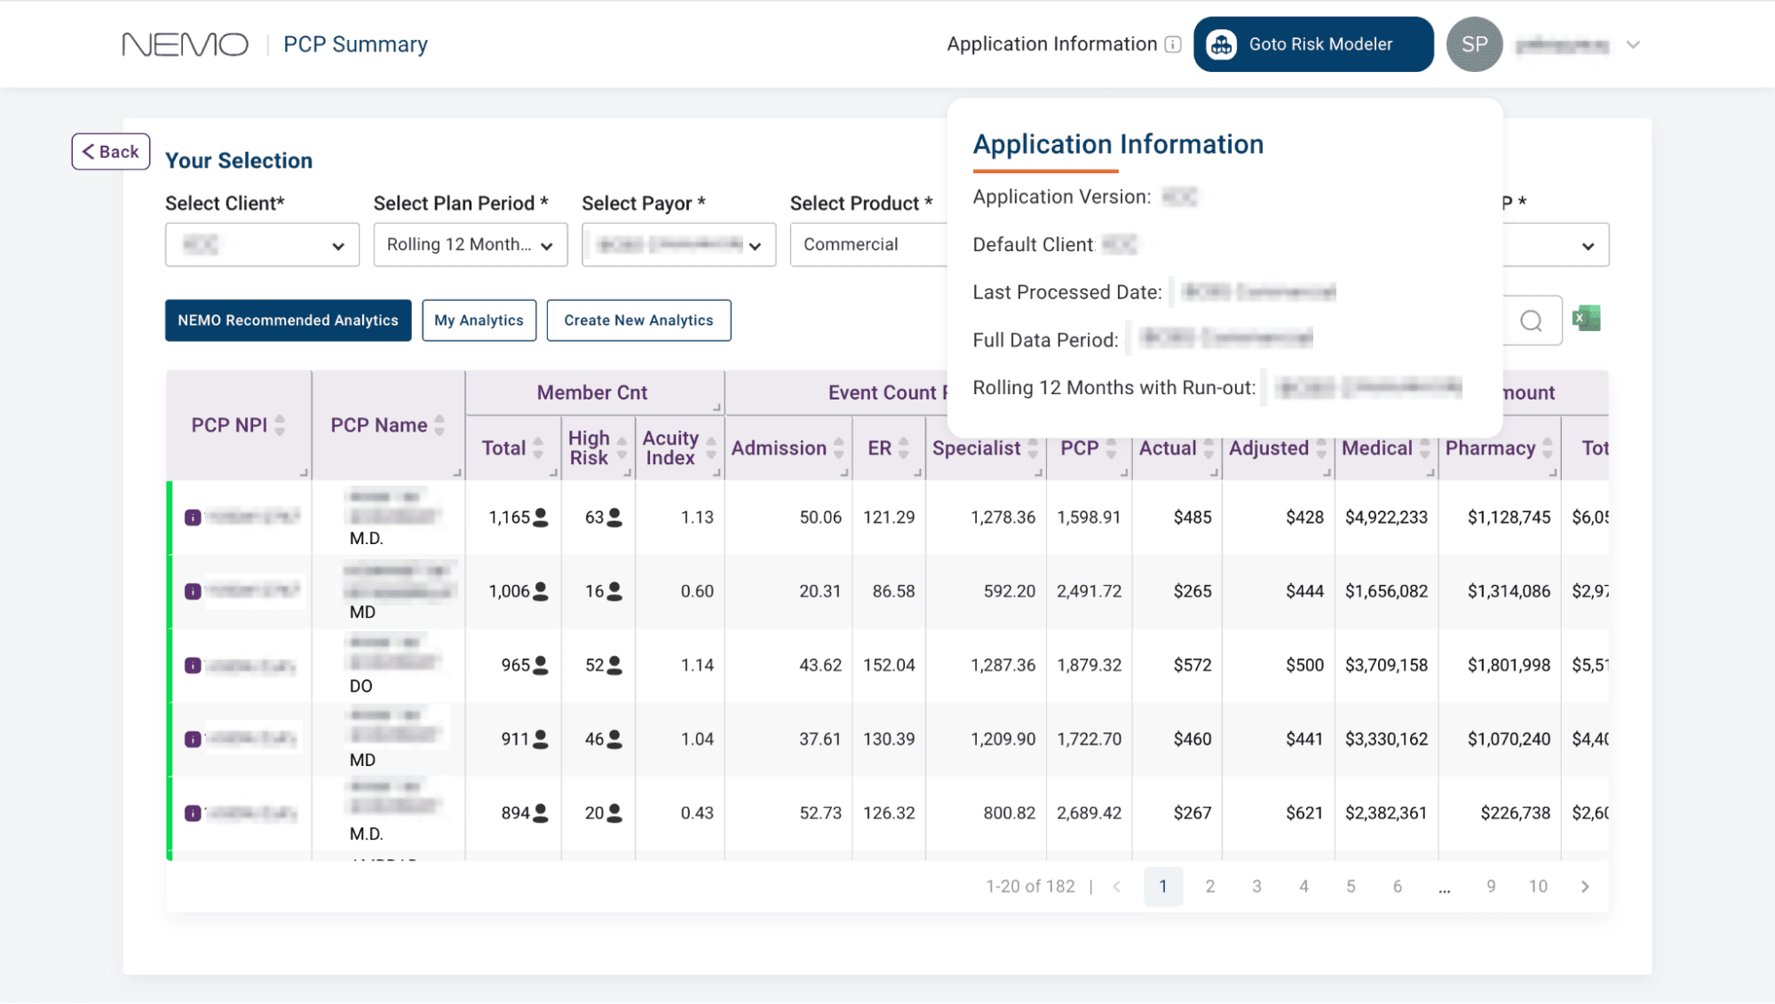
Task: Click the Application Information info icon
Action: click(1173, 44)
